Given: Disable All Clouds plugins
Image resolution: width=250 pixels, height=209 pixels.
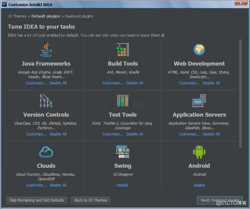Looking at the screenshot, I should pyautogui.click(x=58, y=185).
